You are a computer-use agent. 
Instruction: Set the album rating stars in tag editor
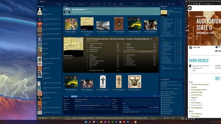tap(156, 107)
